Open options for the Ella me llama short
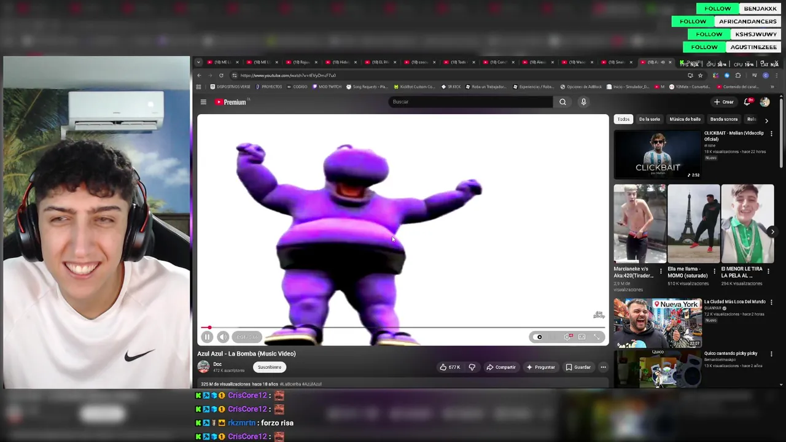The height and width of the screenshot is (442, 786). coord(714,271)
